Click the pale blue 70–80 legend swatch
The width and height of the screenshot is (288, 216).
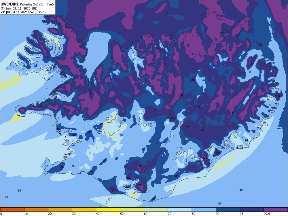tap(180, 210)
